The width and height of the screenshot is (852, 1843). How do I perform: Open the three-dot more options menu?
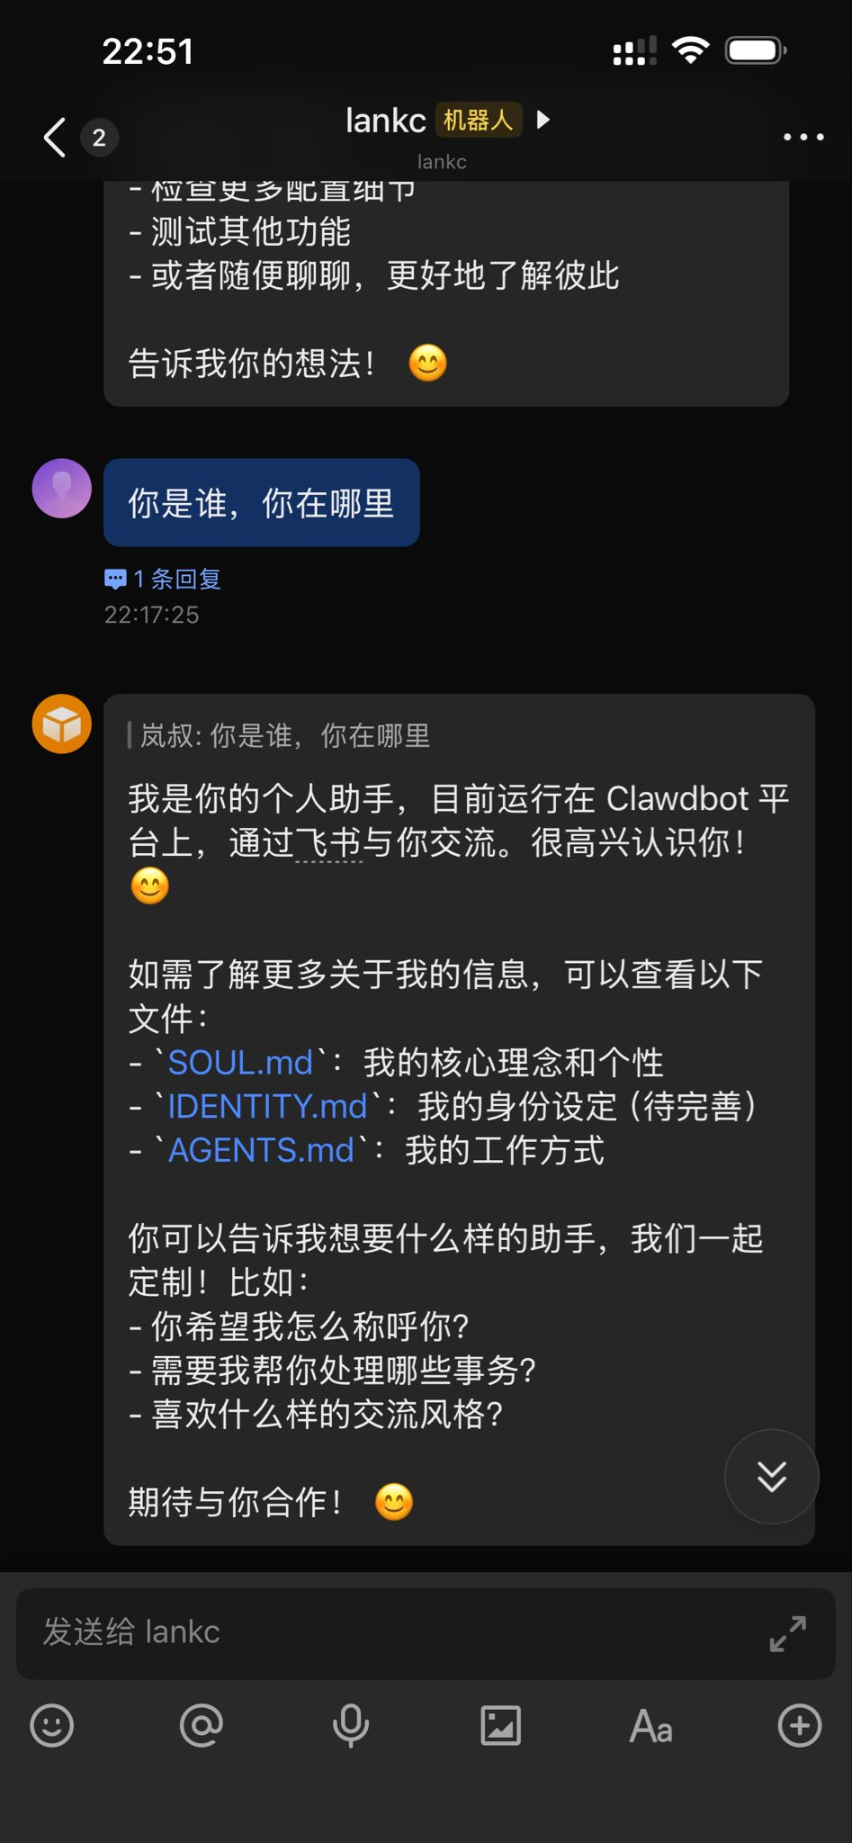click(x=803, y=137)
